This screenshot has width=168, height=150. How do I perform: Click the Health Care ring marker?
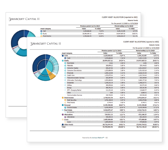pyautogui.click(x=65, y=75)
